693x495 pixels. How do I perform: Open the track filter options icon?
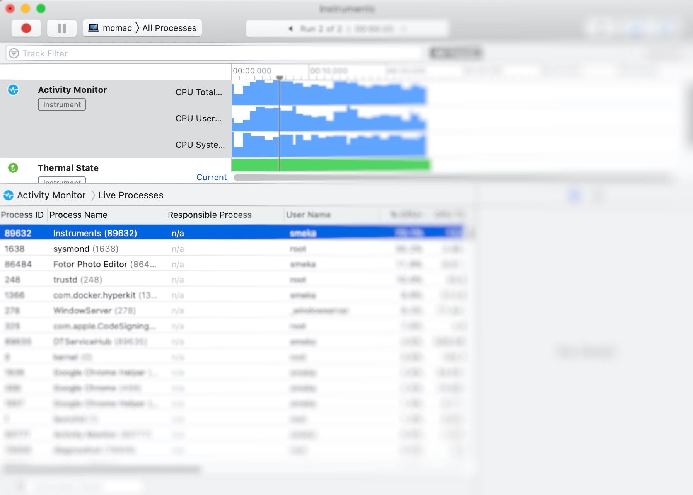tap(14, 53)
